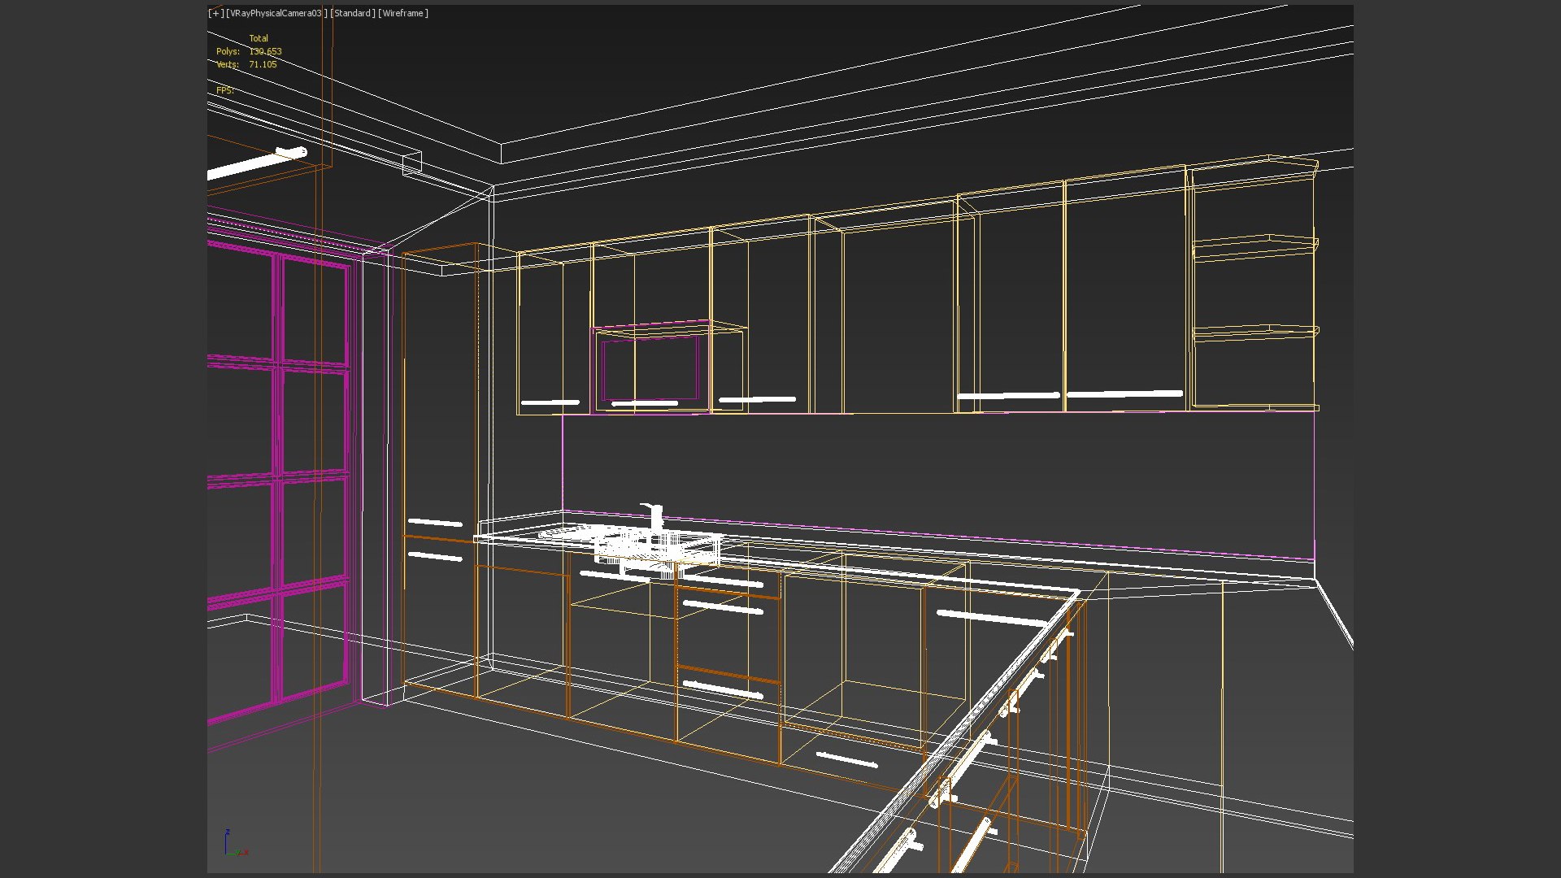Click the XYZ axis tripod icon
The width and height of the screenshot is (1561, 878).
pos(235,844)
